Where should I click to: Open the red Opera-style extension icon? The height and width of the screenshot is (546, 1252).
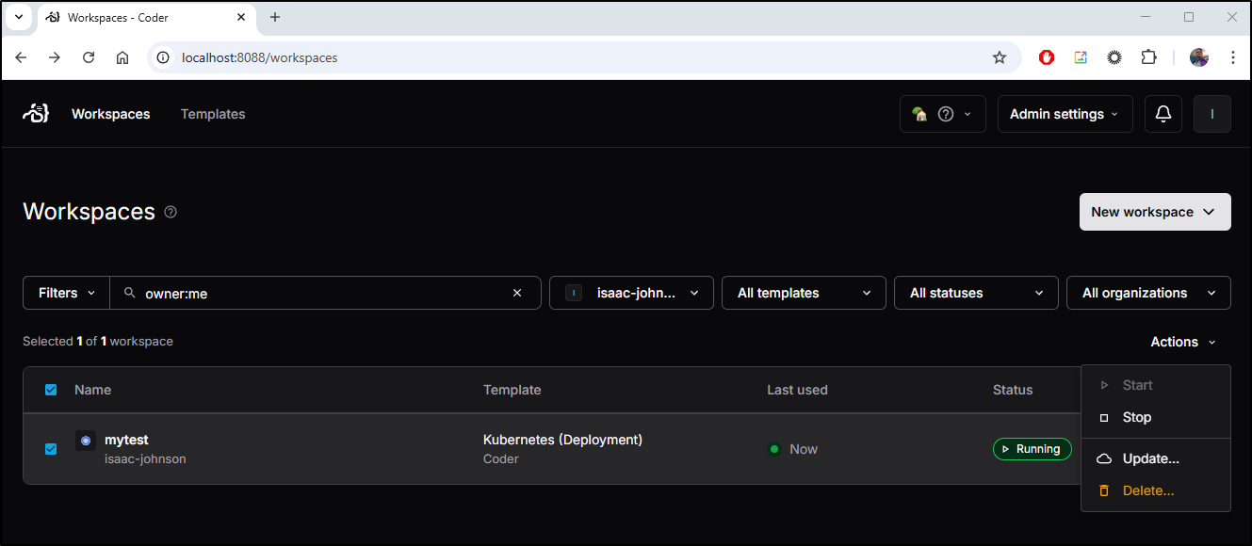point(1047,57)
